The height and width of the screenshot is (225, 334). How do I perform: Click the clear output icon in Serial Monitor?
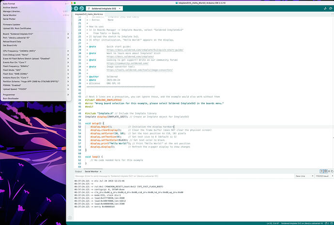tap(329, 171)
